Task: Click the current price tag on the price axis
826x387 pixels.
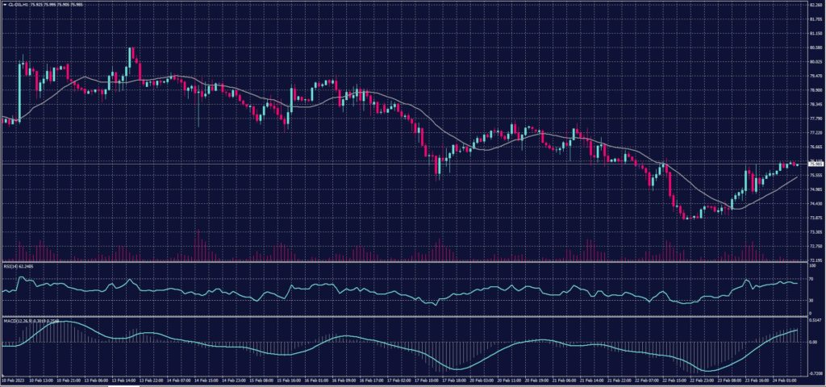Action: [816, 164]
